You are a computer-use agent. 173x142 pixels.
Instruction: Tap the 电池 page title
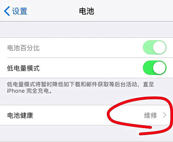(87, 11)
